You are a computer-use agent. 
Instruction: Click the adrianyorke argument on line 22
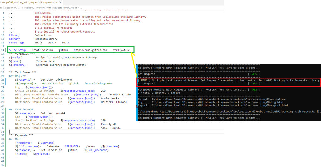64,80
